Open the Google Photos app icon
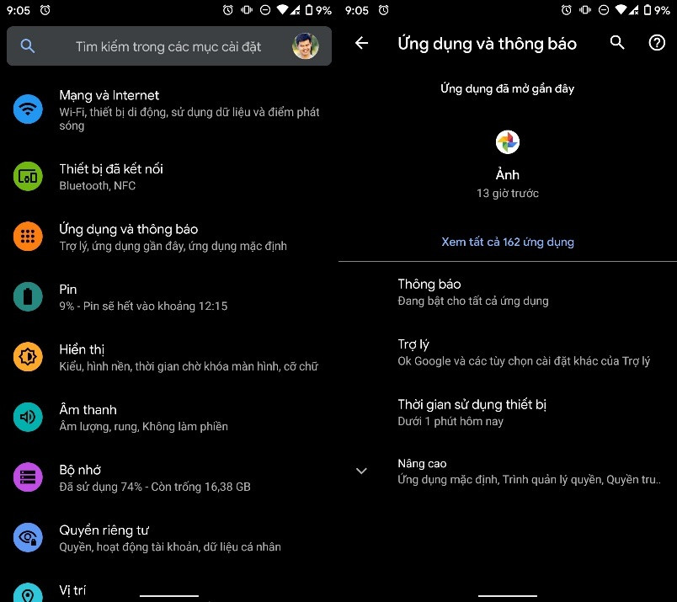Viewport: 677px width, 602px height. click(x=507, y=142)
